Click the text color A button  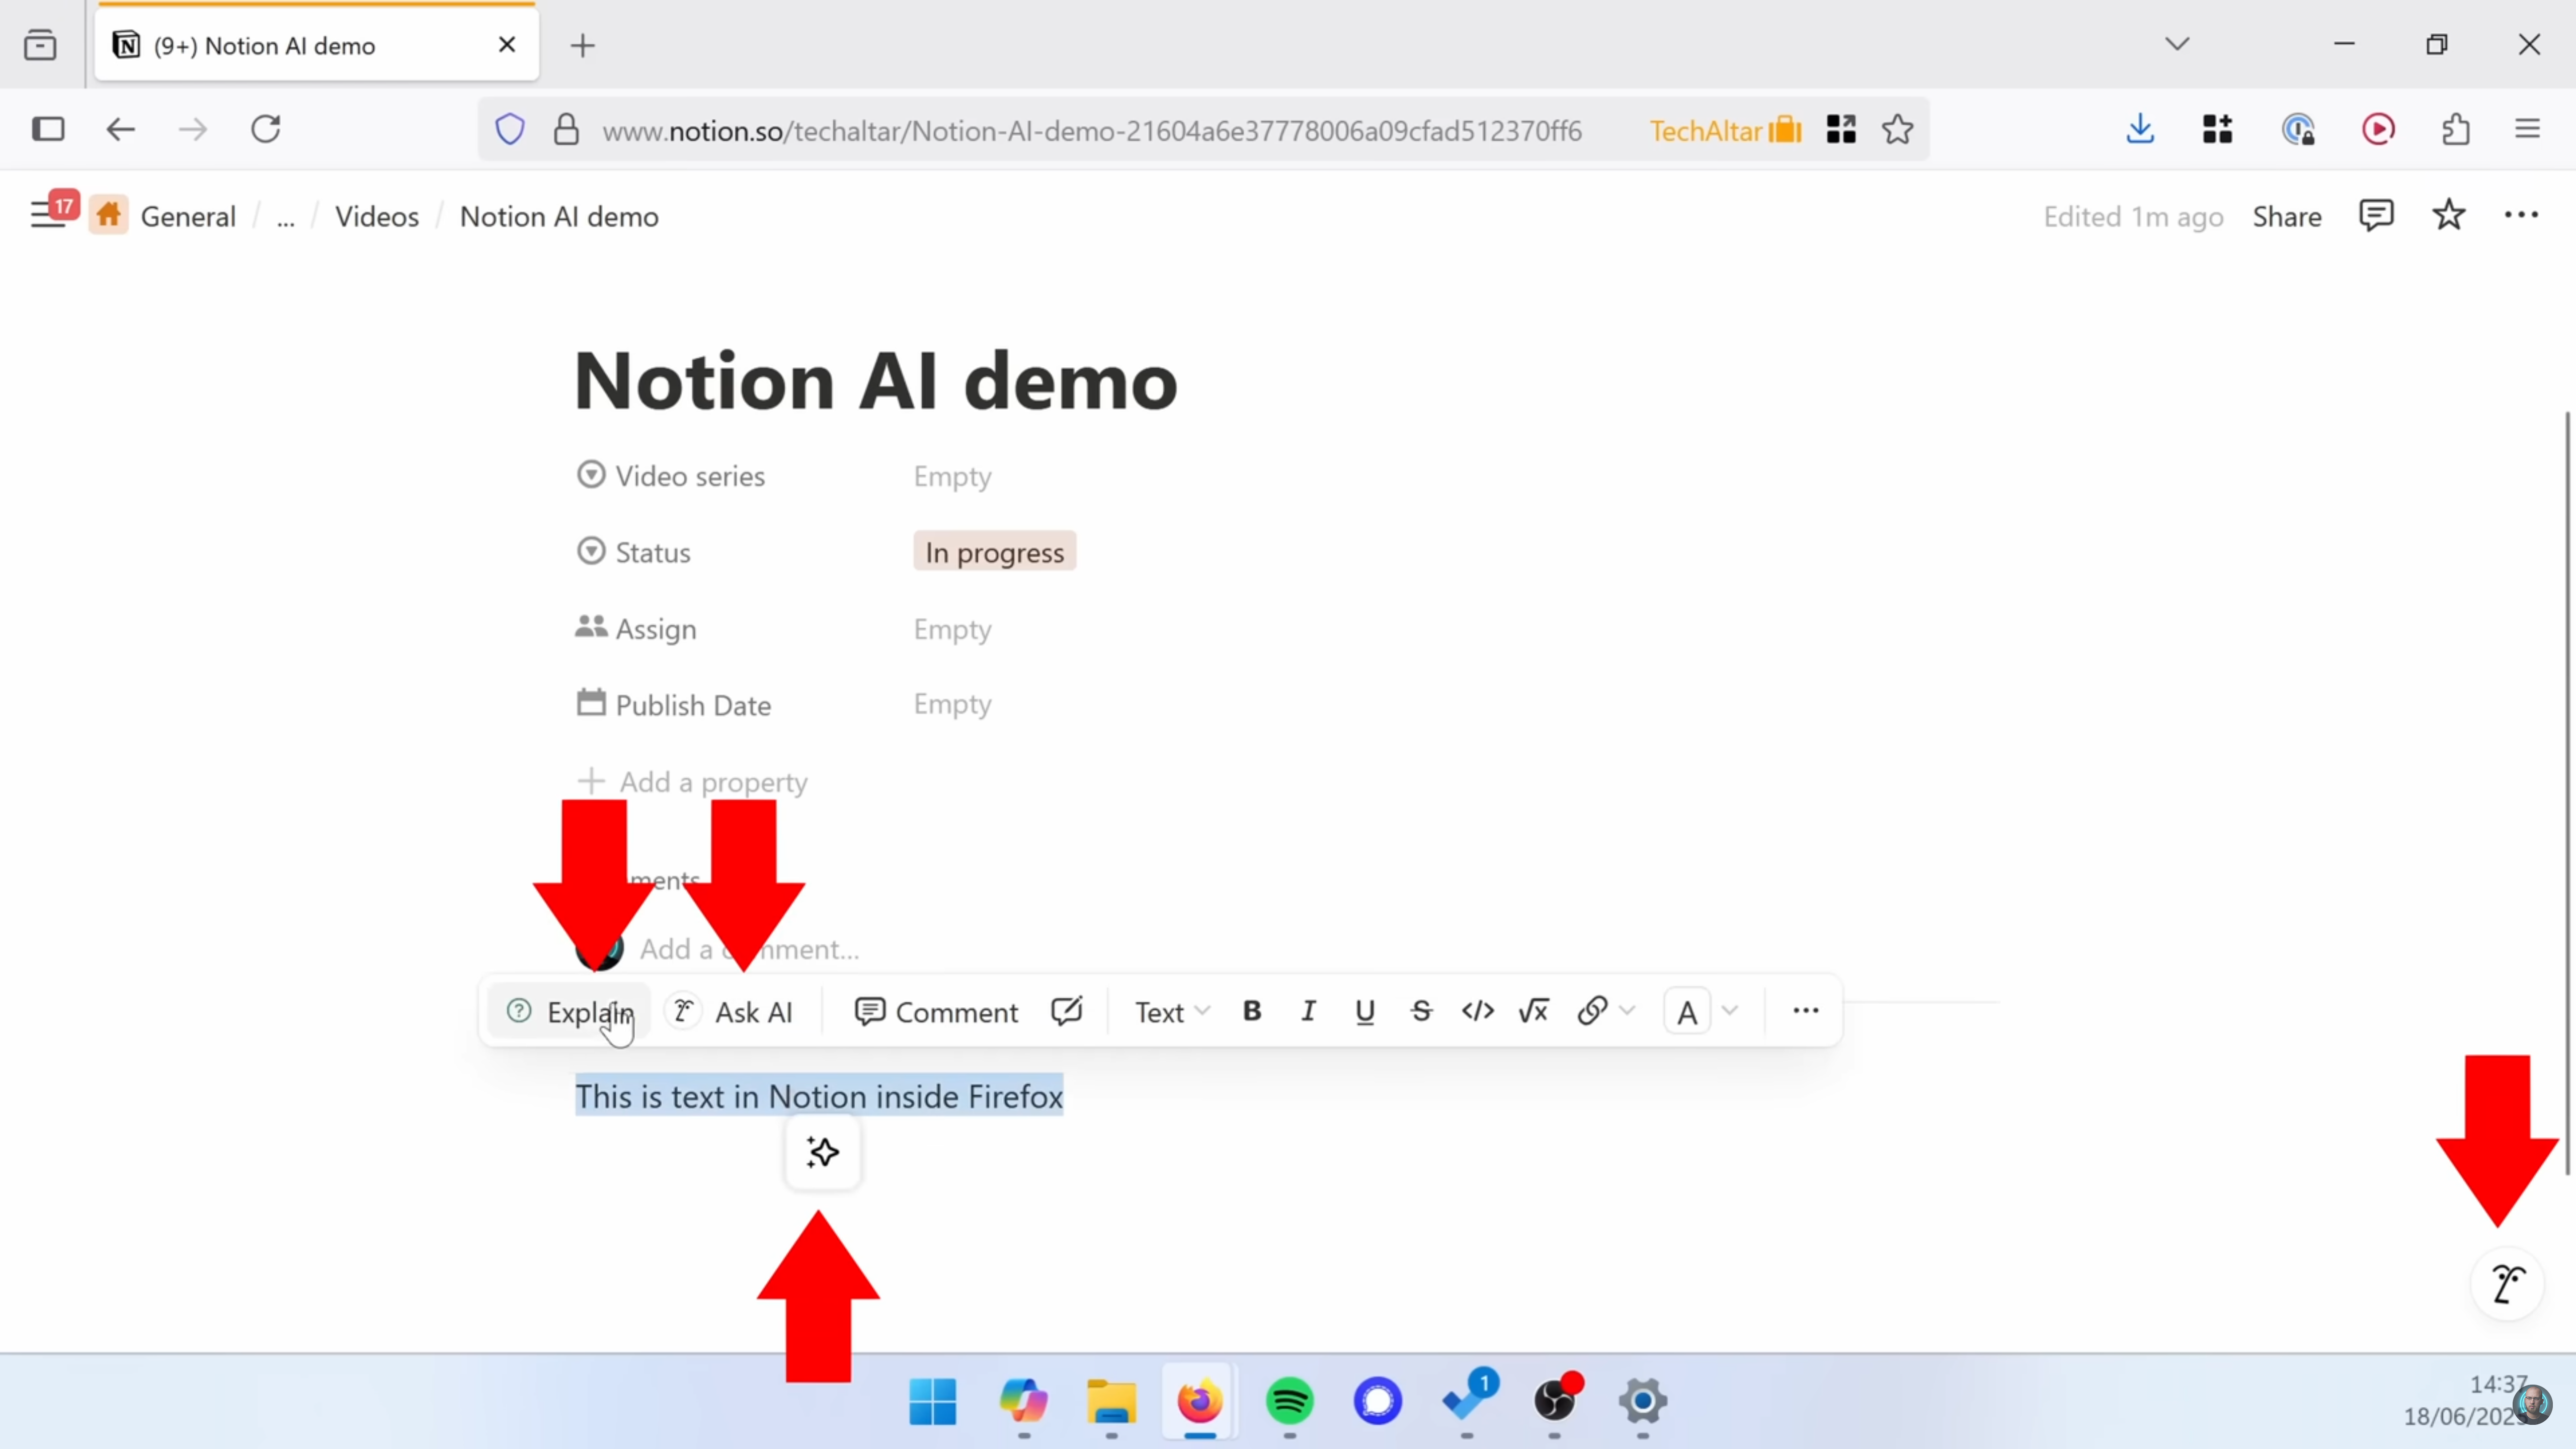coord(1687,1012)
